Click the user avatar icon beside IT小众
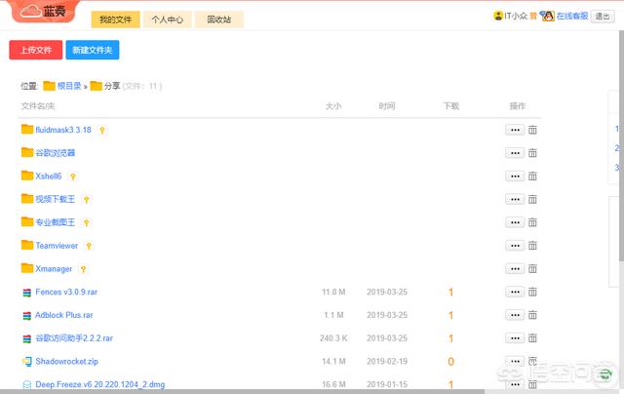This screenshot has width=624, height=394. coord(498,16)
